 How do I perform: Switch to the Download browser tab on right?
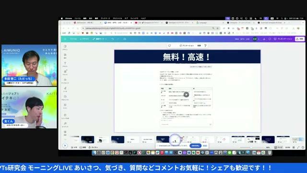(271, 23)
